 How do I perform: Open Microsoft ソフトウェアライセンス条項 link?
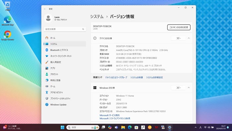tap(115, 119)
